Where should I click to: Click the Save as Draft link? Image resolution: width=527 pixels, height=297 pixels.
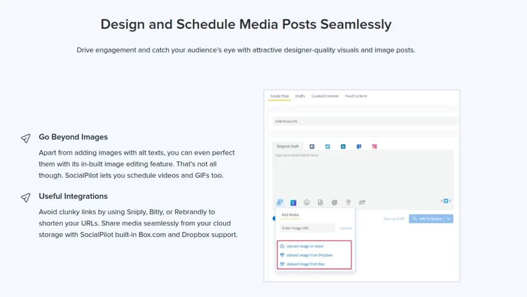(394, 219)
